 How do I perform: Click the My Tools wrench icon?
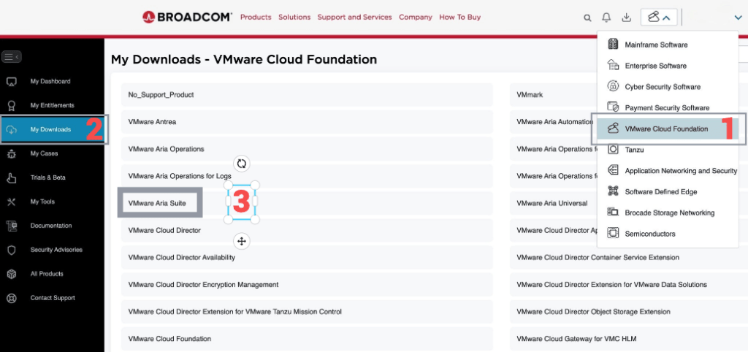coord(12,202)
